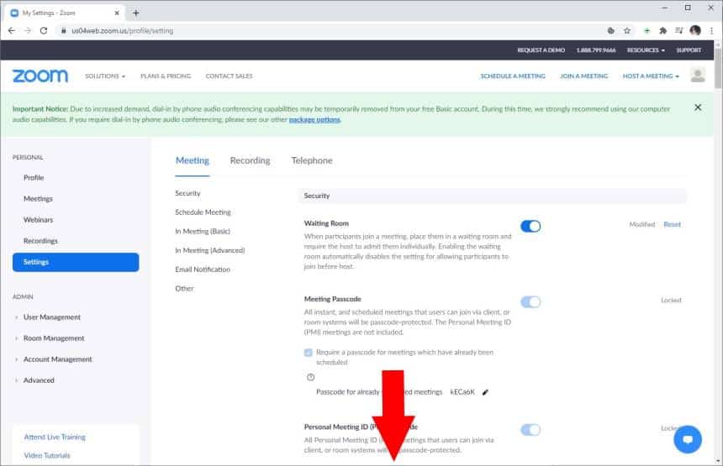Click the help question mark icon
The width and height of the screenshot is (723, 466).
(311, 377)
